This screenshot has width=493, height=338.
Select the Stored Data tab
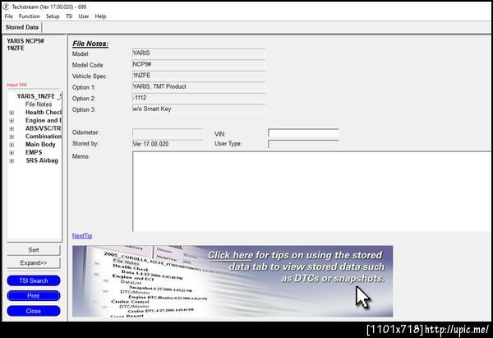22,27
